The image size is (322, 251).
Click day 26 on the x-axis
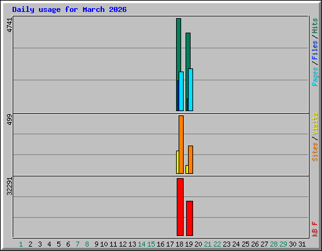click(255, 244)
